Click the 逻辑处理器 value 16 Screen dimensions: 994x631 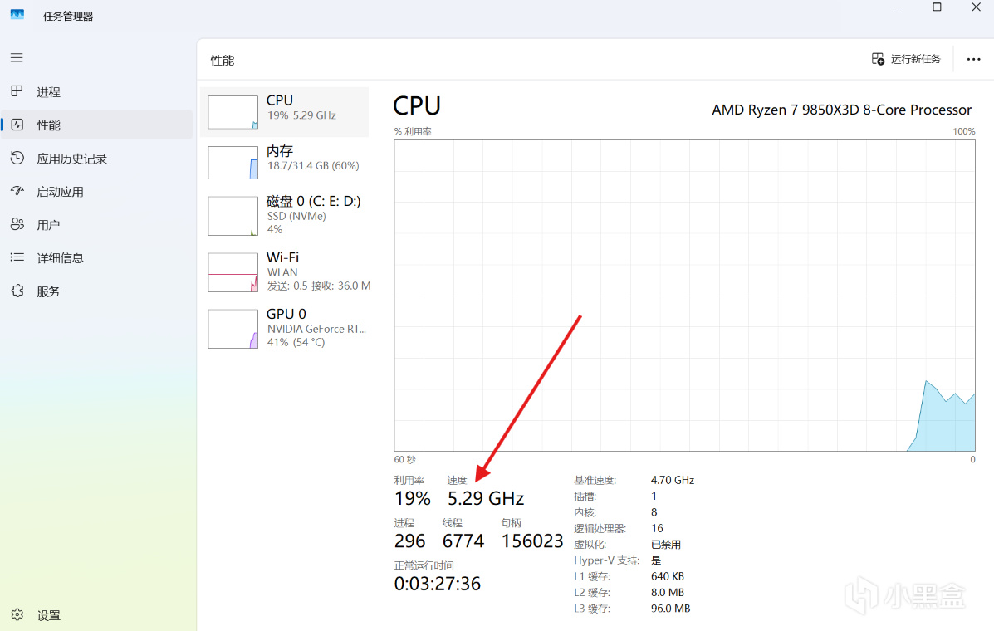tap(657, 528)
